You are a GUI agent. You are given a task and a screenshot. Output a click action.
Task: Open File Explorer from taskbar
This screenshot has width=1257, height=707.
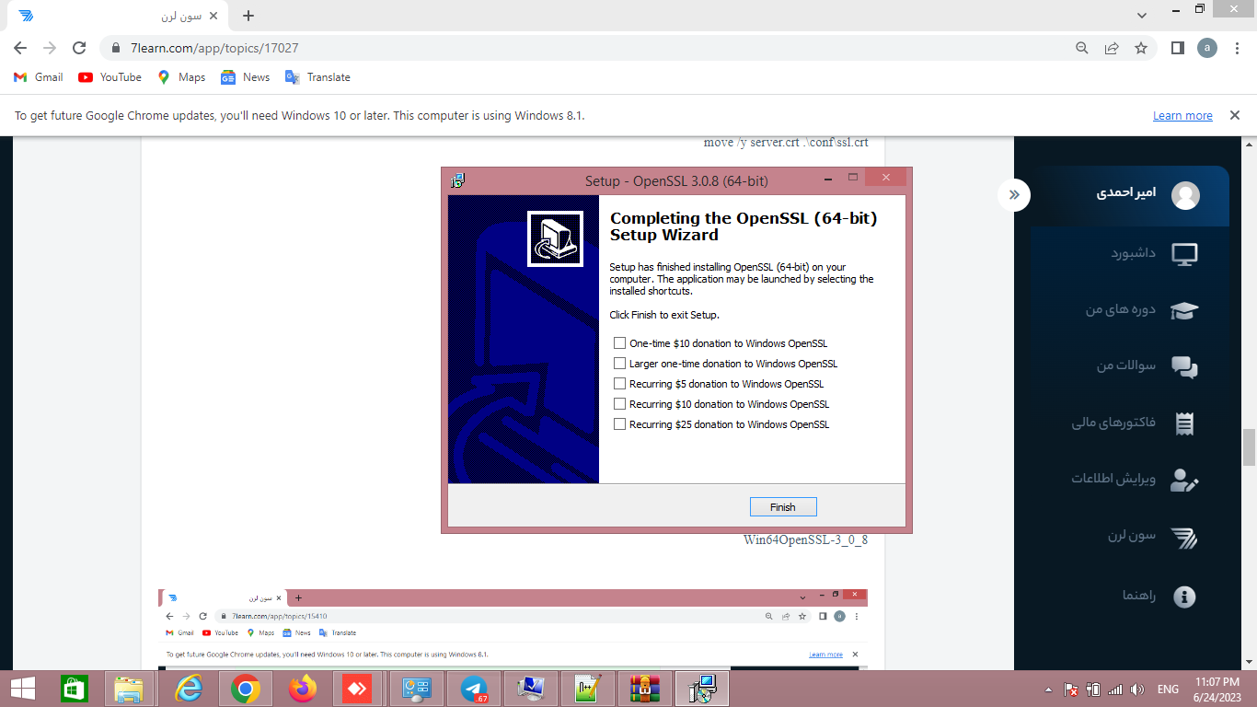pos(129,689)
